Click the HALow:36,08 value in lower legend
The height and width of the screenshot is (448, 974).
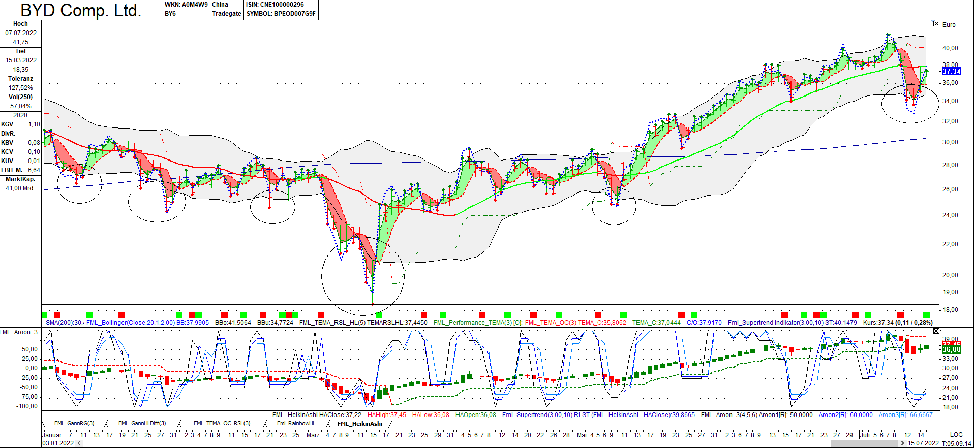431,415
